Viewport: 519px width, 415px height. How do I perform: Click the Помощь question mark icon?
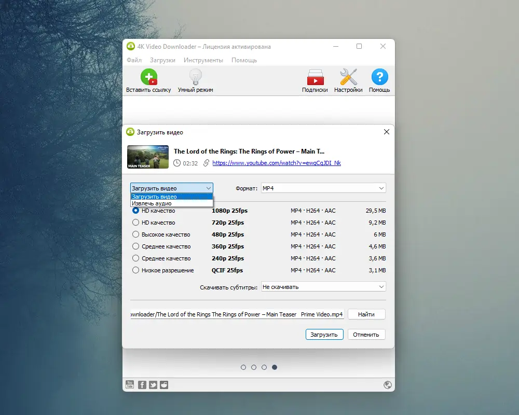pos(380,77)
